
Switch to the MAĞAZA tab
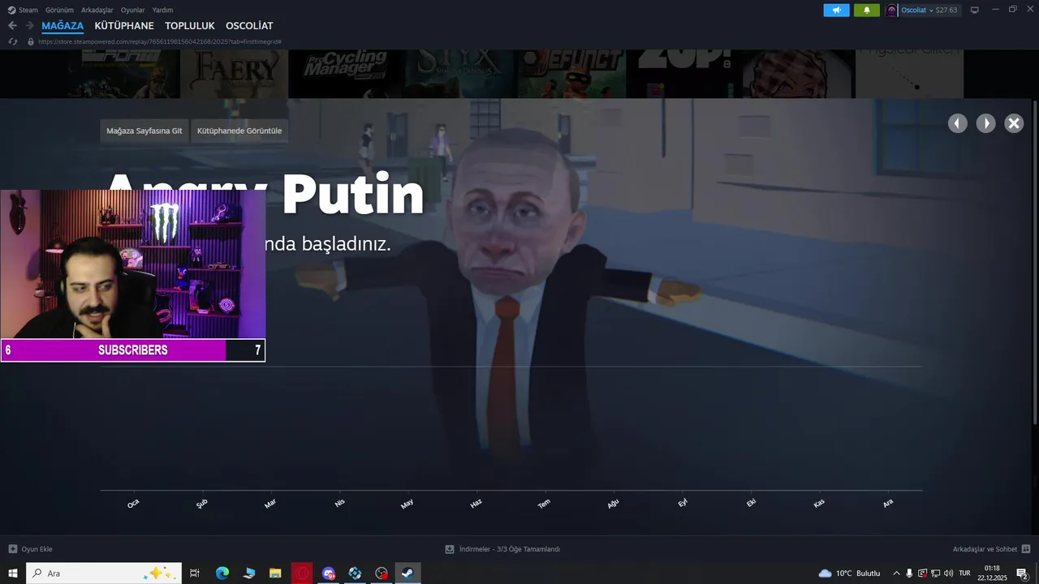coord(63,26)
